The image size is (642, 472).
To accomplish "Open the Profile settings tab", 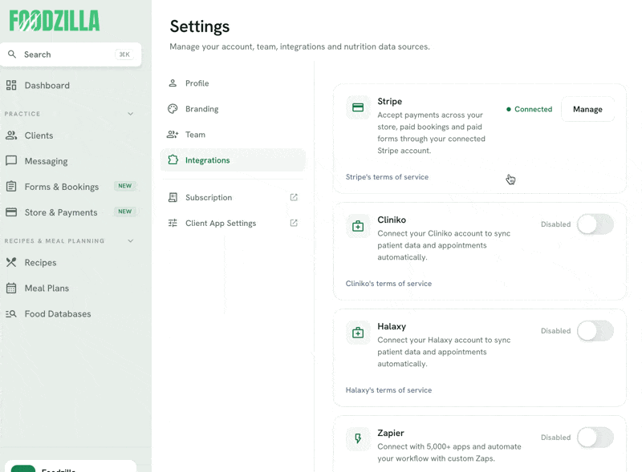I will tap(233, 83).
